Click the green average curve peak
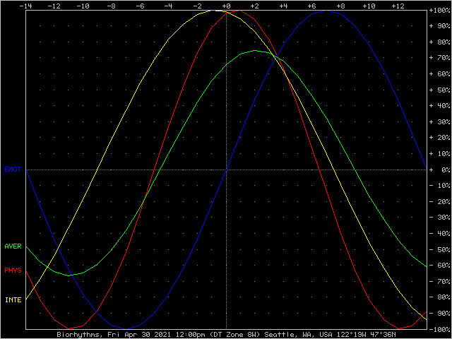The height and width of the screenshot is (339, 452). (x=254, y=51)
